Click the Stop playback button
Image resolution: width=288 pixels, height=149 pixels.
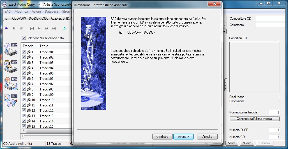21,28
